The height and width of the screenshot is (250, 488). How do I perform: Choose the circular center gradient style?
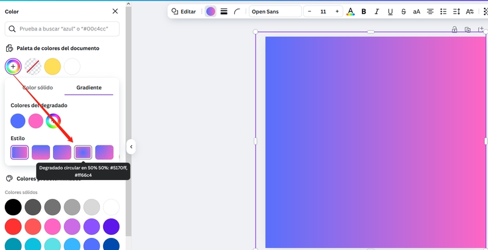[83, 152]
